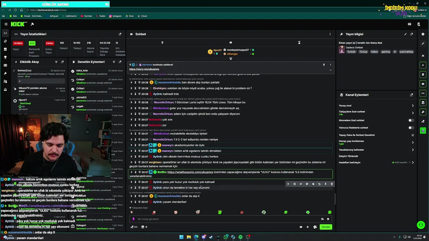The image size is (429, 241).
Task: Toggle the lightning activity widget in right sidebar
Action: [x=423, y=65]
